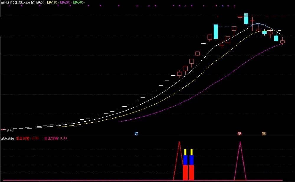Select the MA60 moving average label
The image size is (295, 182).
tap(79, 2)
